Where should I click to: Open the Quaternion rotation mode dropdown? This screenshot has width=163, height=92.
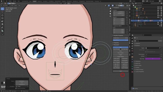[121, 26]
